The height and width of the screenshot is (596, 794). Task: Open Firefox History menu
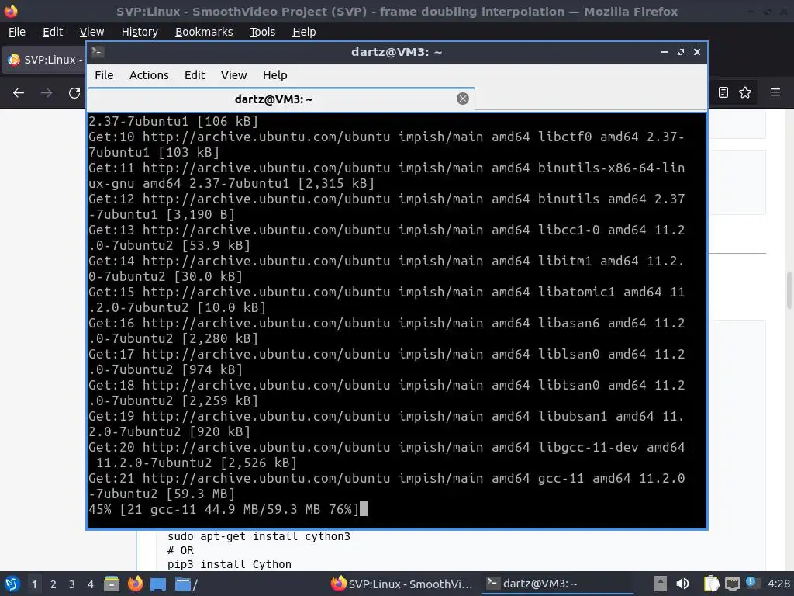coord(140,32)
